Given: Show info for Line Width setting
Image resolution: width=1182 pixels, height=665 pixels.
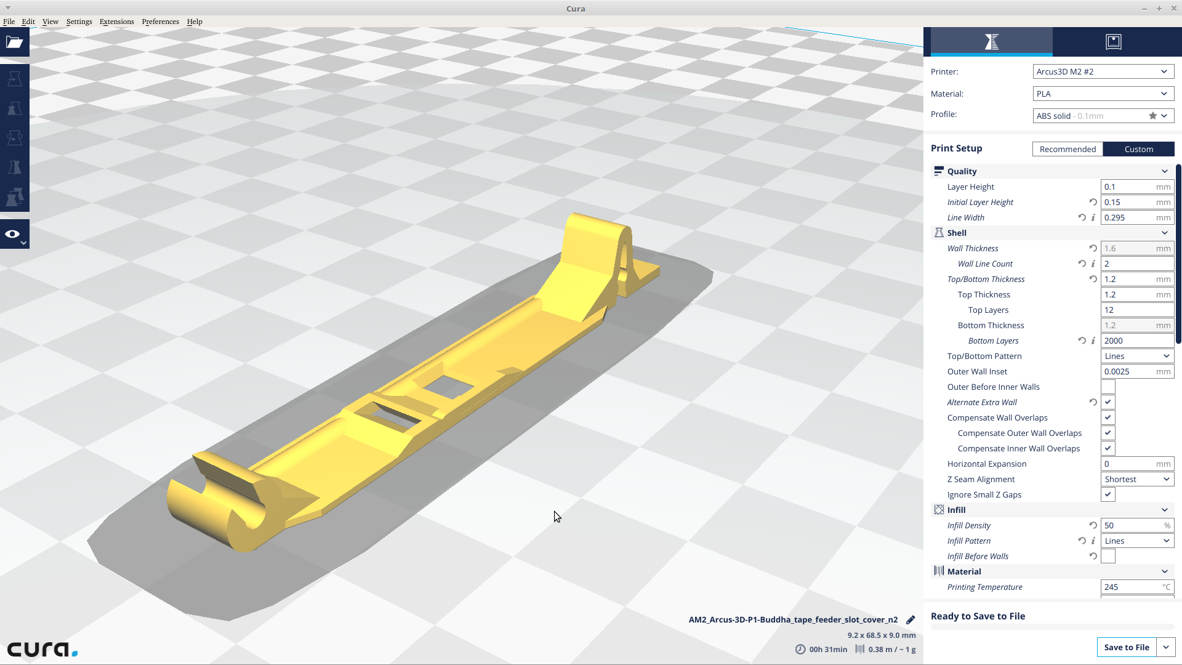Looking at the screenshot, I should [x=1093, y=217].
